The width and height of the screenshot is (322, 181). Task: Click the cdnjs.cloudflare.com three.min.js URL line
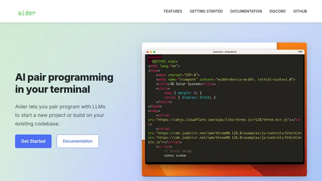(x=225, y=120)
